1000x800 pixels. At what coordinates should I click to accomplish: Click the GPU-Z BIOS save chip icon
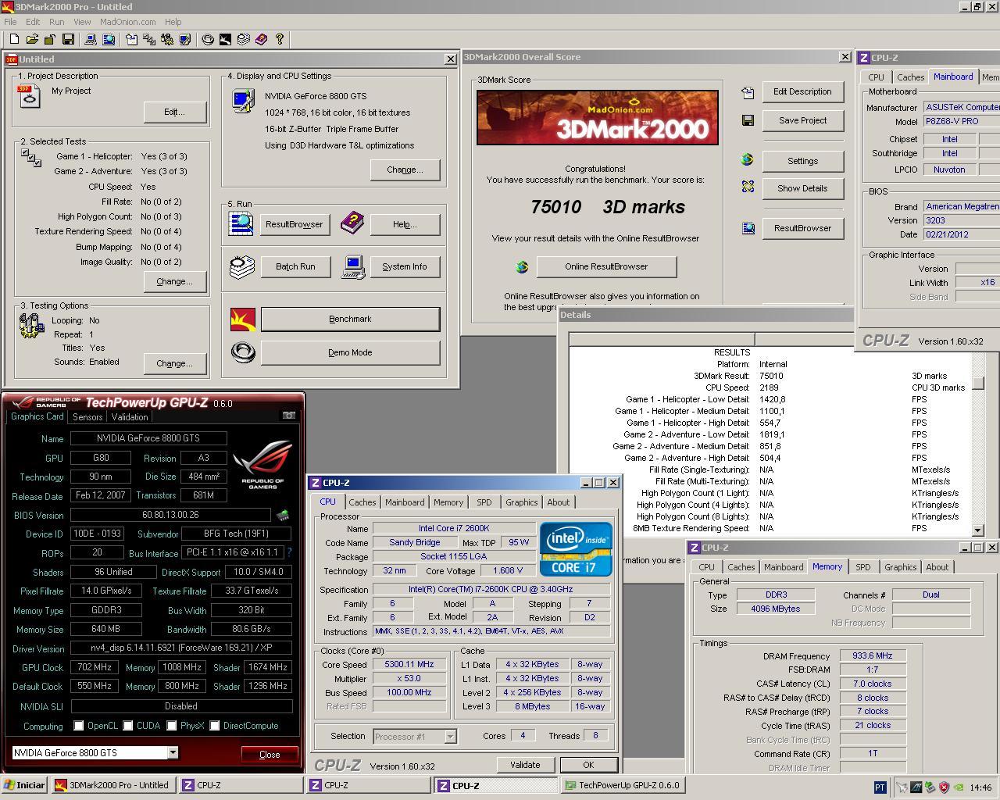pyautogui.click(x=283, y=515)
